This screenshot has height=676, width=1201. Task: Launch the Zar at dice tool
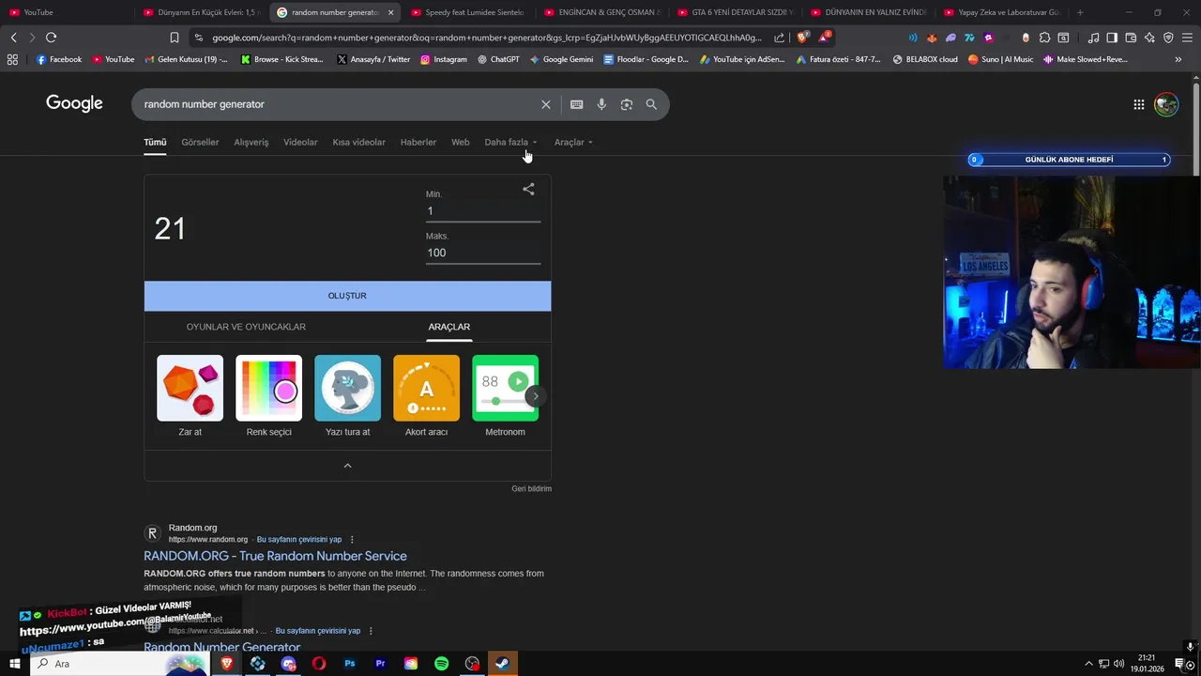[190, 396]
